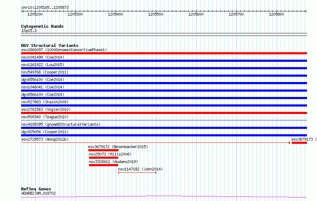Viewport: 317px width, 201px height.
Task: Click the 10p15.3 cytogenetic band bar
Action: click(x=164, y=34)
